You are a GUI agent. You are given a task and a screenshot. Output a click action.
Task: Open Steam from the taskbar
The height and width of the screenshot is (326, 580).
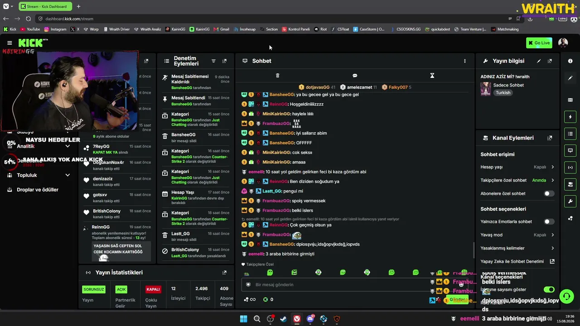coord(283,319)
